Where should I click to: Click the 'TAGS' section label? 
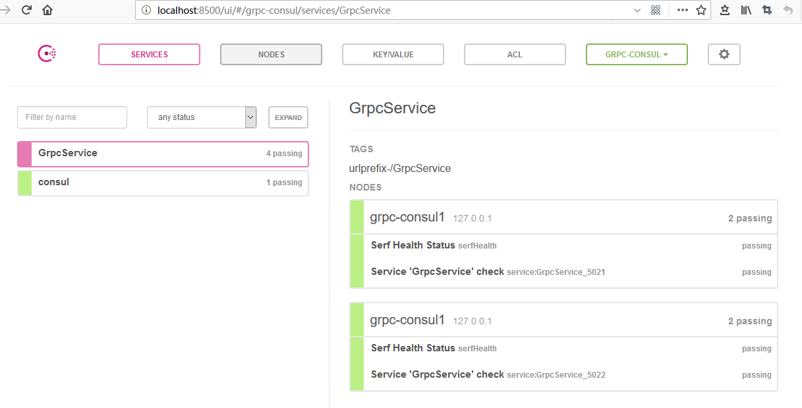[x=361, y=150]
